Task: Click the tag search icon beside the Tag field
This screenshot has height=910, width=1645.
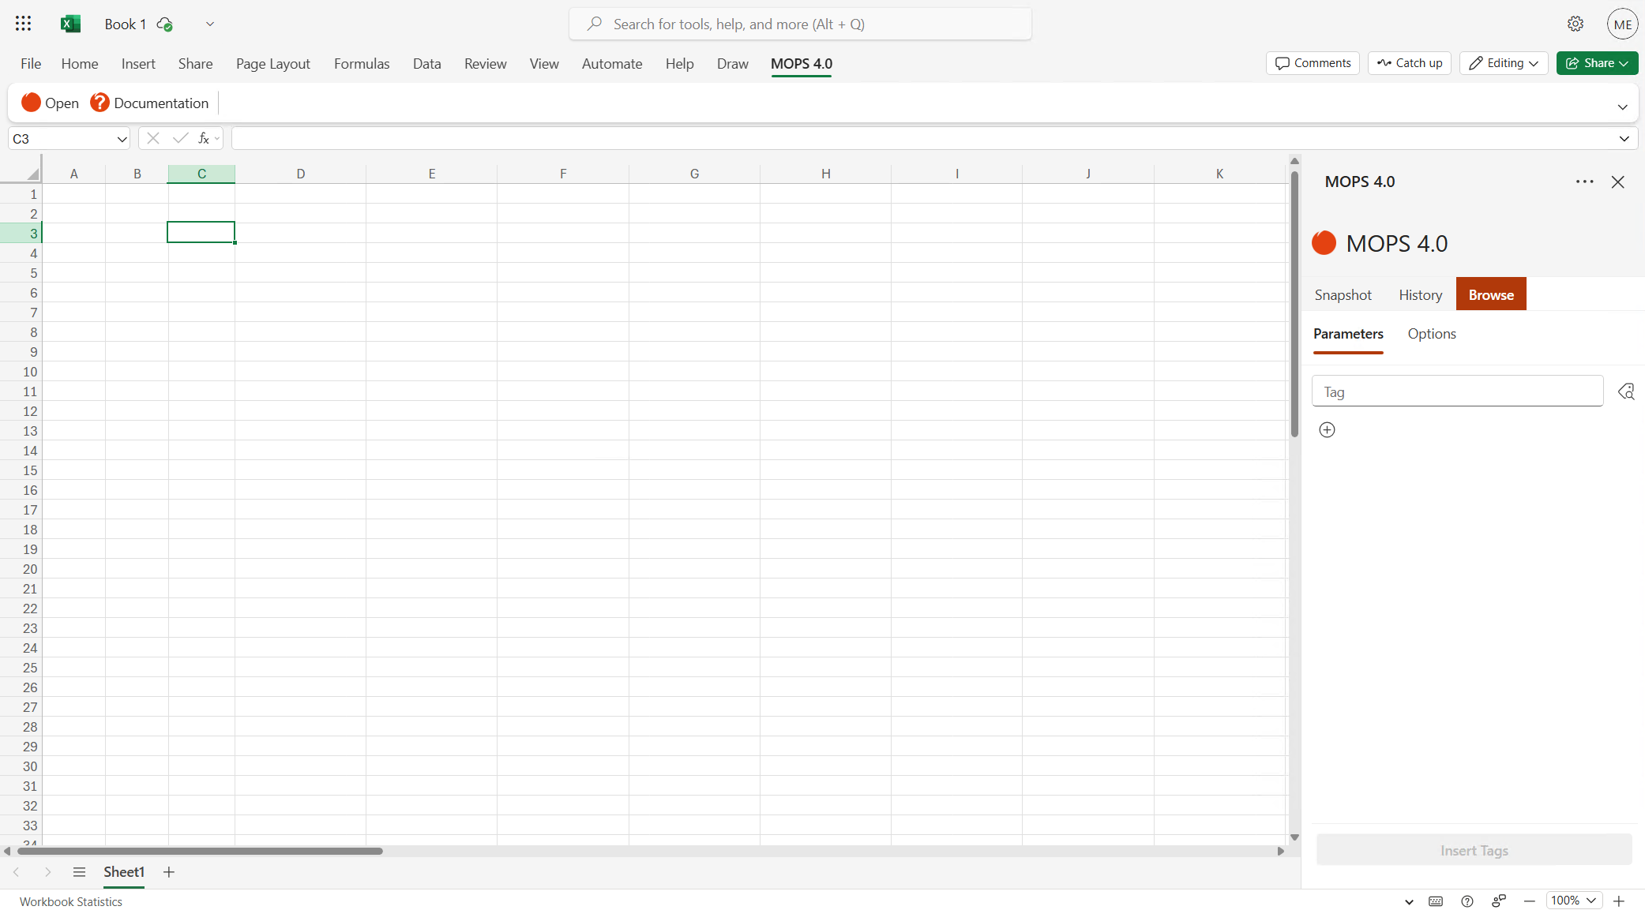Action: click(x=1626, y=391)
